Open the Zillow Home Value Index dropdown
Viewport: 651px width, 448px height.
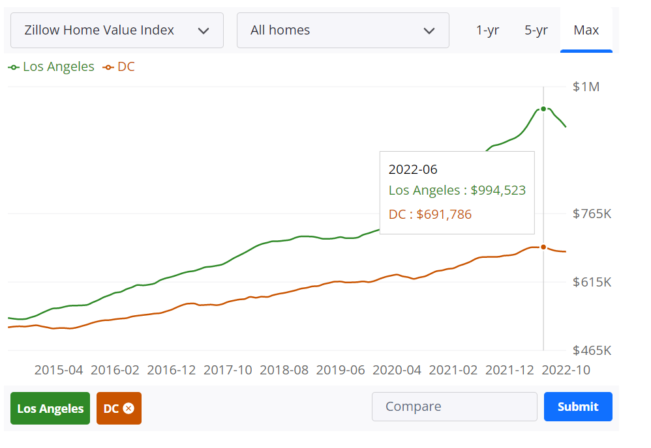coord(117,30)
